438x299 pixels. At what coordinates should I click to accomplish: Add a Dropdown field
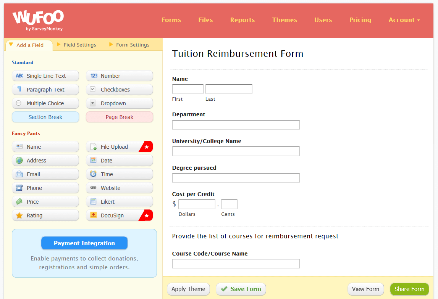(119, 103)
